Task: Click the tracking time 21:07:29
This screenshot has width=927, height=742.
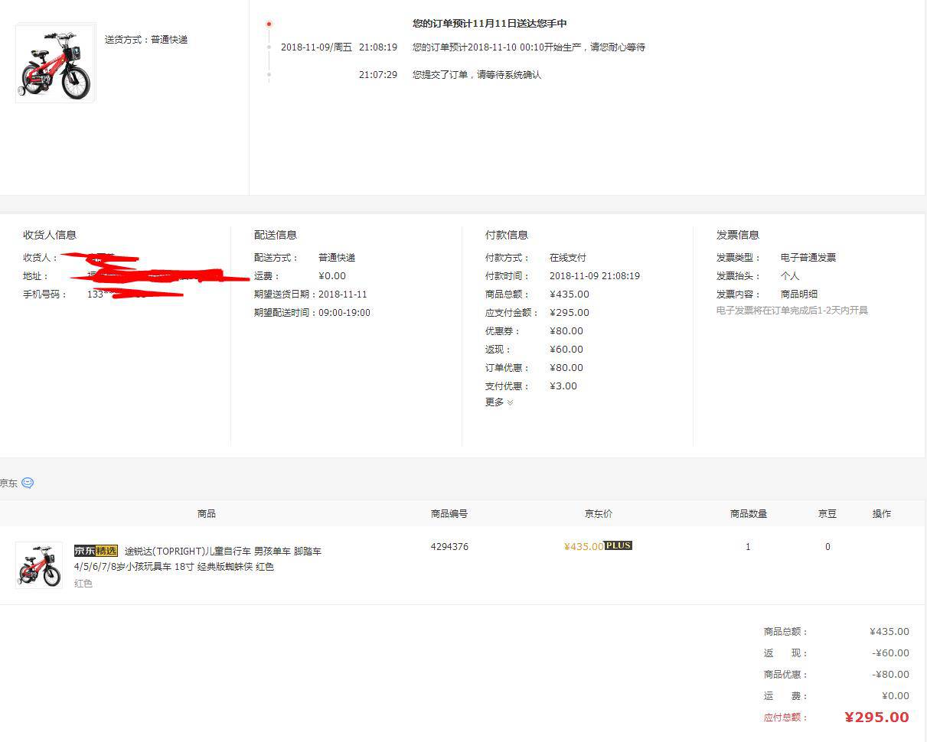Action: (378, 75)
